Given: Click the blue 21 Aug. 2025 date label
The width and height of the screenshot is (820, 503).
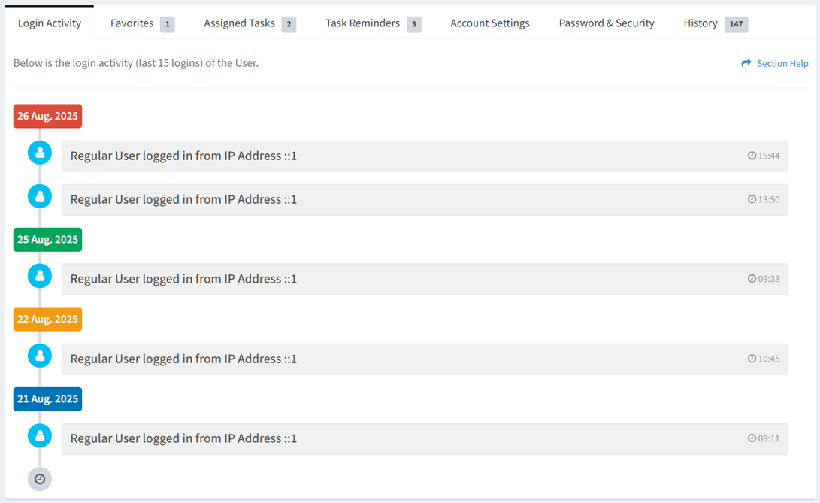Looking at the screenshot, I should pos(47,399).
